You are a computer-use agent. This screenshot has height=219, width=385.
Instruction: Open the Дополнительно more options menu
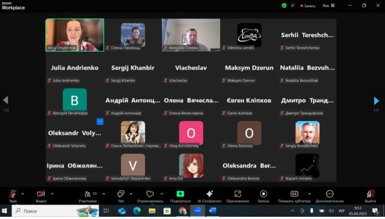[330, 195]
